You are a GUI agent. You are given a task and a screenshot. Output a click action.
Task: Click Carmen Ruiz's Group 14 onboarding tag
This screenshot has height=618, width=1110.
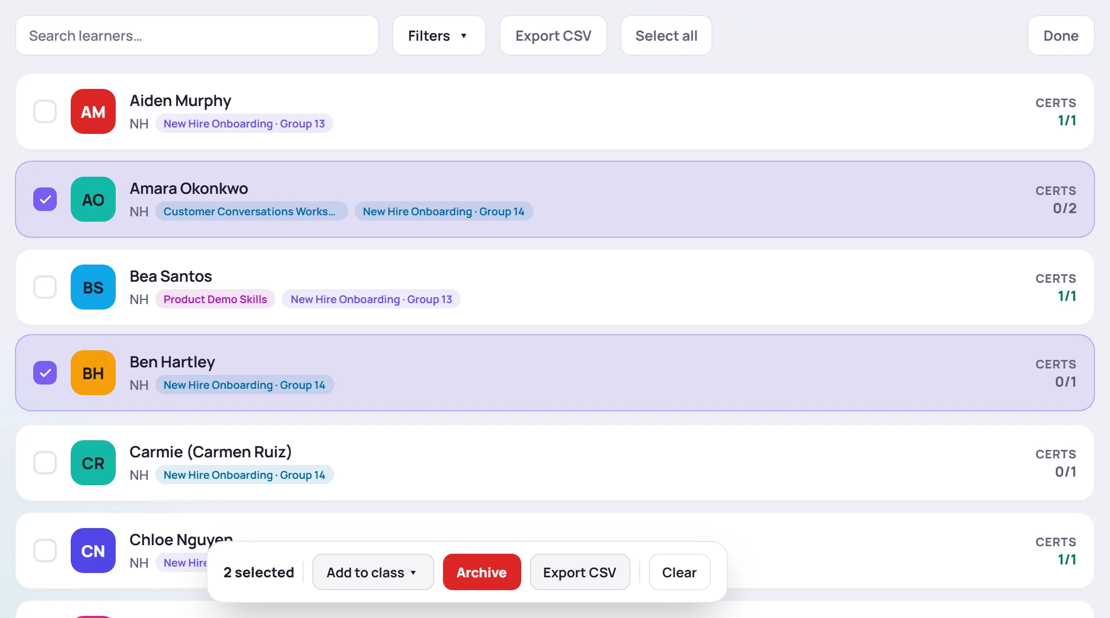pos(244,475)
